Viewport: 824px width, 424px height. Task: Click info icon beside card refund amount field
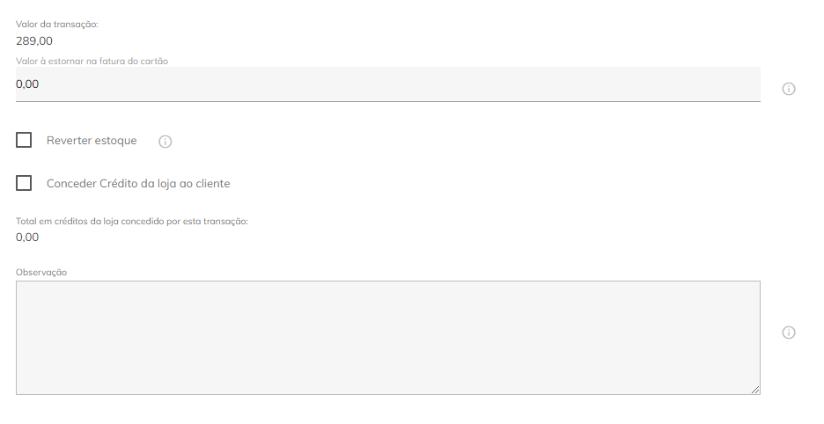point(788,89)
